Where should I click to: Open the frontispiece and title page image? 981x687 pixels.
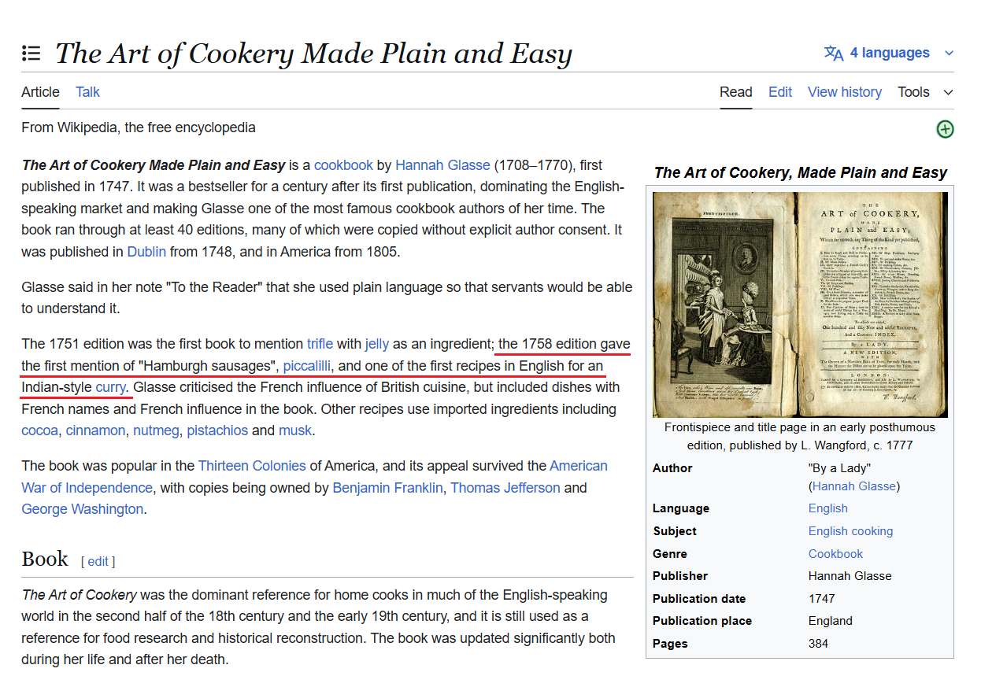pyautogui.click(x=800, y=305)
